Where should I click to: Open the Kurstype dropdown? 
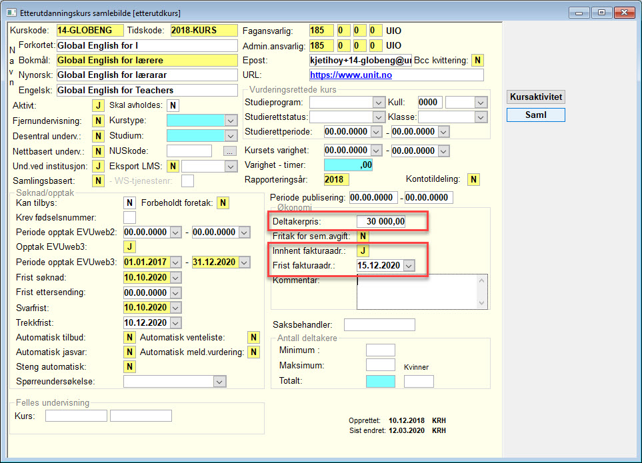231,121
